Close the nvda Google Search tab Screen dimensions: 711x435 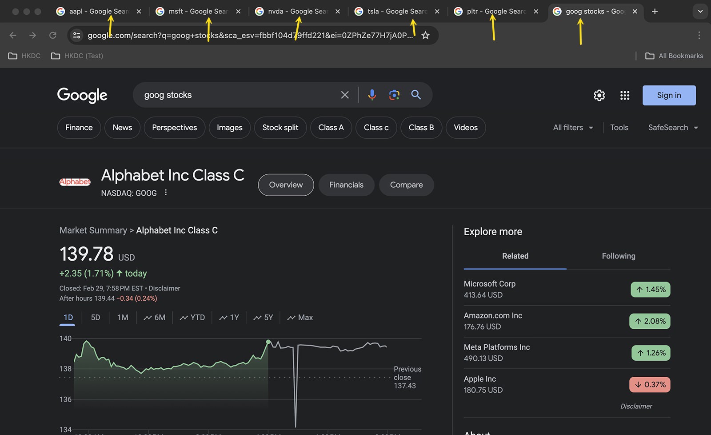click(x=338, y=12)
